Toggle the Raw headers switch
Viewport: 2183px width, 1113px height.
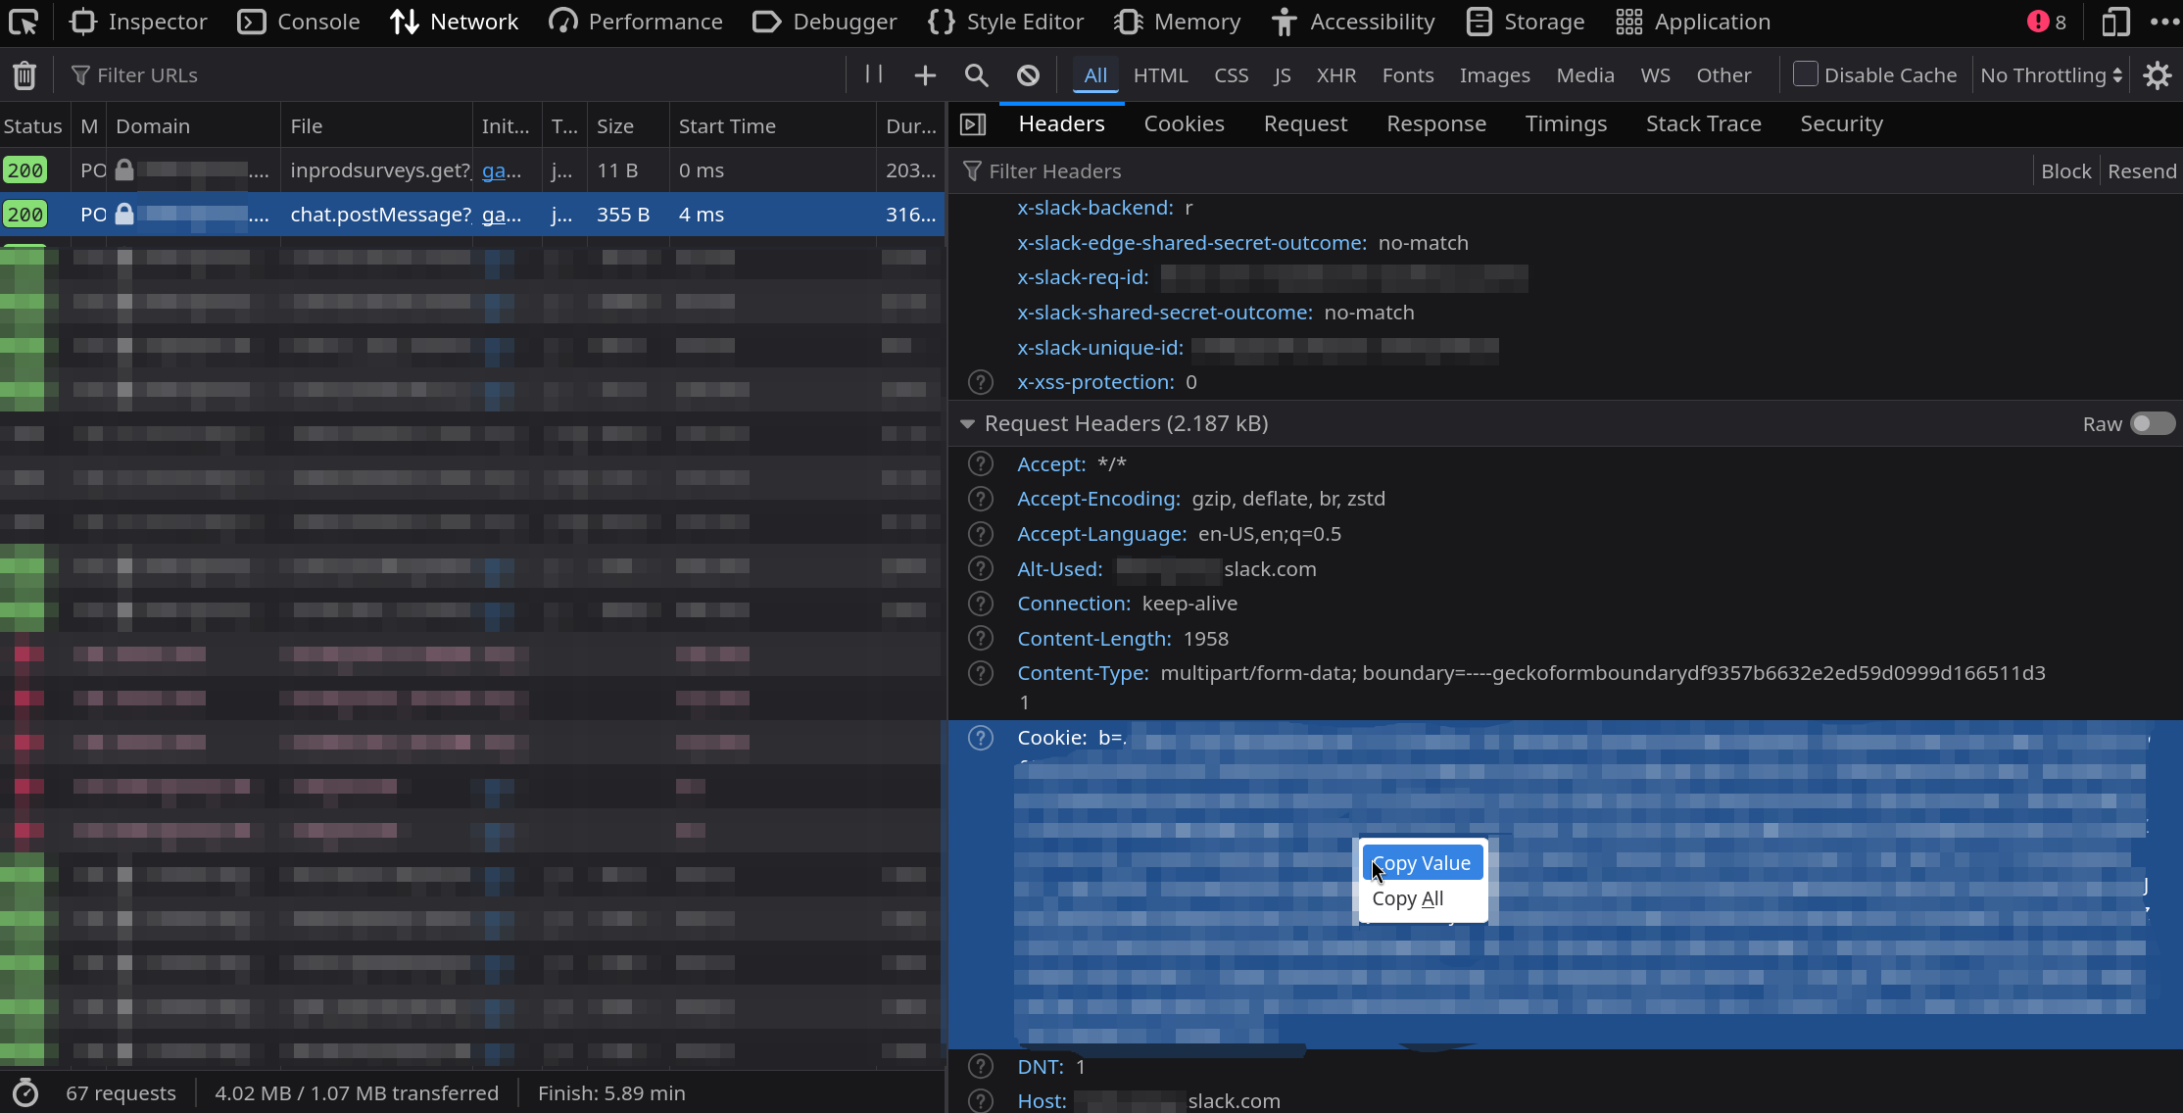pyautogui.click(x=2152, y=423)
